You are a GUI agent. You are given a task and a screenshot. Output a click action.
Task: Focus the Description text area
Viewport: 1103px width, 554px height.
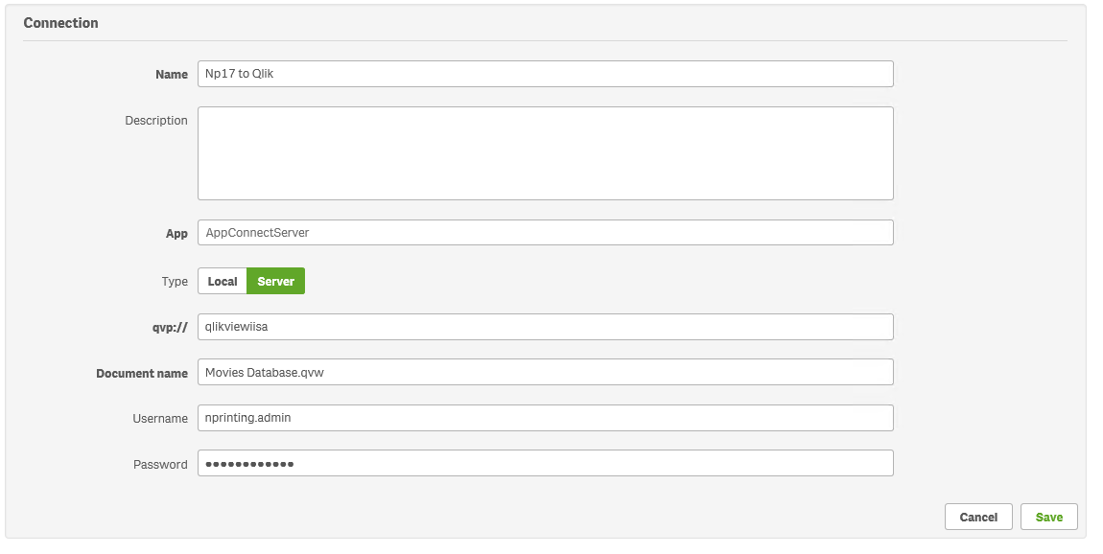[x=545, y=153]
